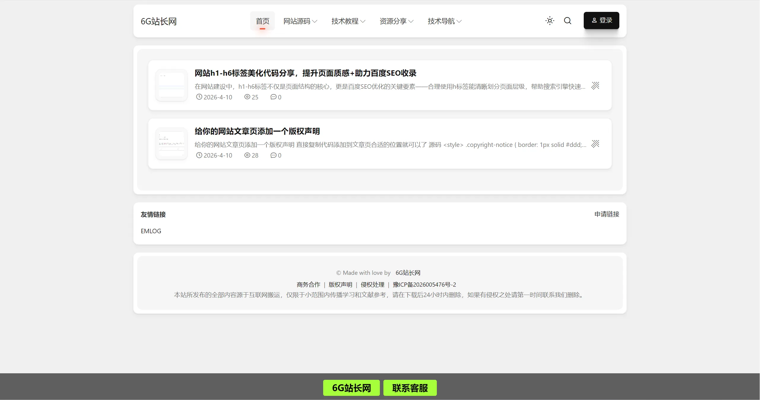This screenshot has width=760, height=400.
Task: Click the comment icon on the second article
Action: 273,155
